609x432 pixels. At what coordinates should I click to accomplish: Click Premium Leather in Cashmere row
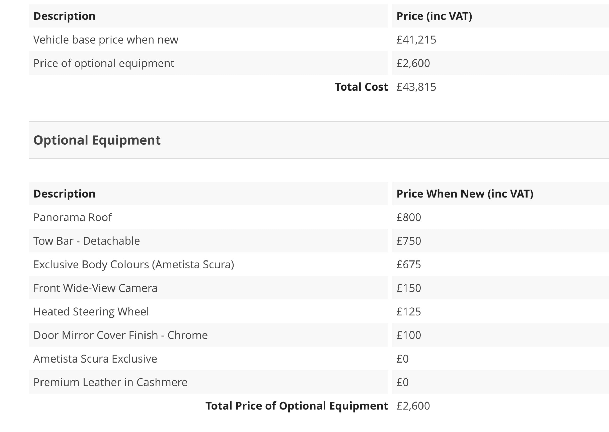(319, 382)
